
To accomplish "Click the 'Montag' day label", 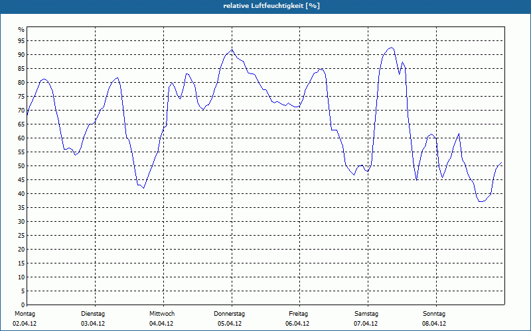I will click(25, 314).
